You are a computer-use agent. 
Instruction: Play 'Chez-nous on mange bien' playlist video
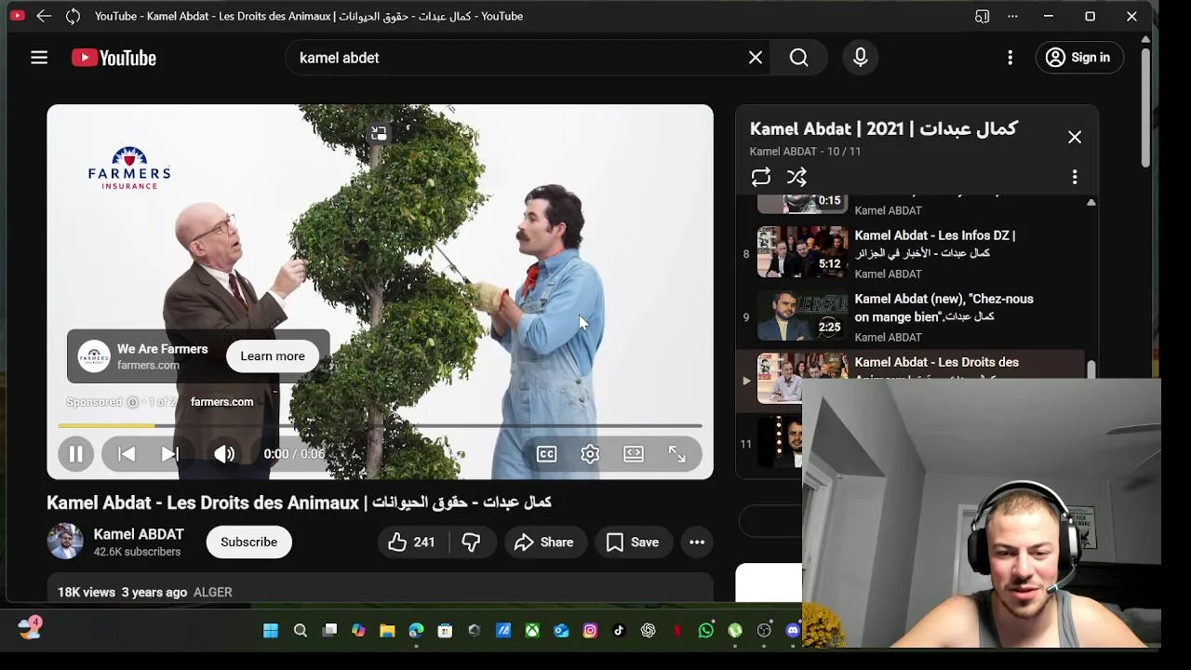tap(912, 316)
